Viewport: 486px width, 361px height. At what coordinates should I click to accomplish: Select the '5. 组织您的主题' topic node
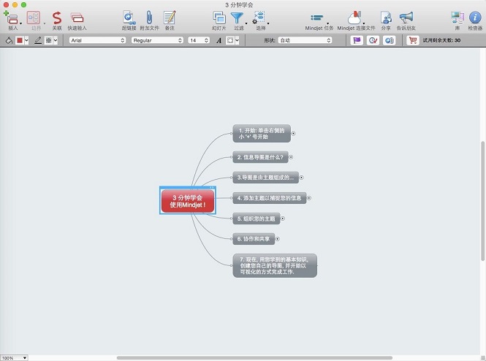point(256,218)
